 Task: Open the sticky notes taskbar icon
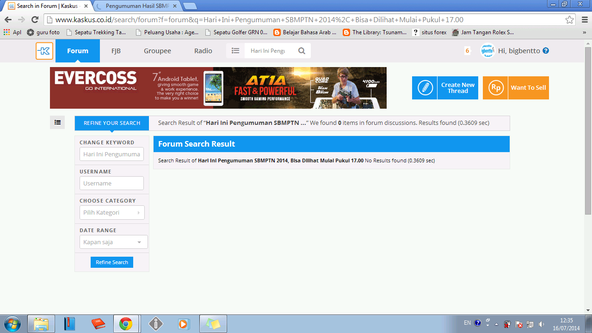pos(213,324)
